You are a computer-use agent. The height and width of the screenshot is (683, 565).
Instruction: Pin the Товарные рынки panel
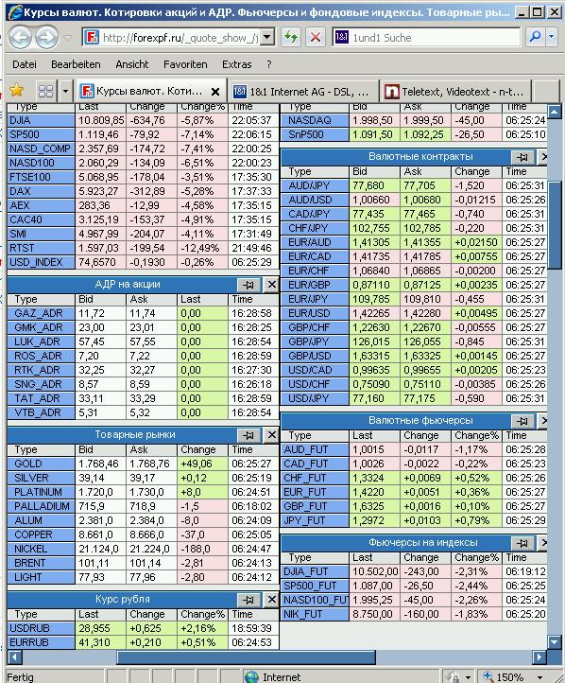(x=248, y=435)
